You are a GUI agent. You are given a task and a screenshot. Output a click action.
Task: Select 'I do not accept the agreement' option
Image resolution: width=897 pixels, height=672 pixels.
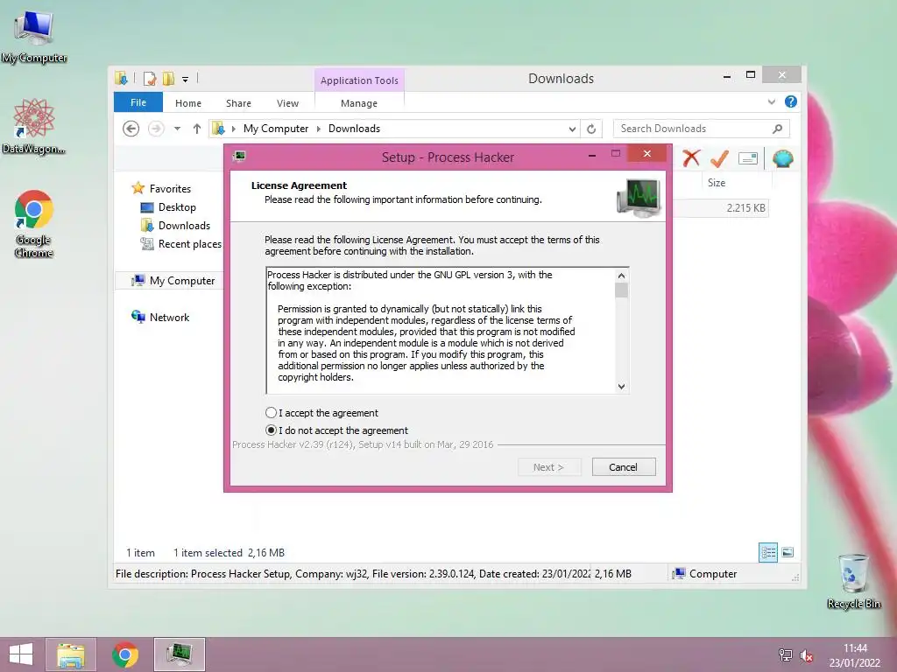272,430
